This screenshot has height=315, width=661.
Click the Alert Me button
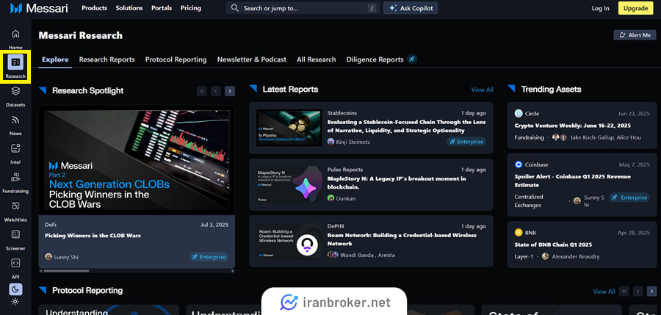[x=635, y=35]
